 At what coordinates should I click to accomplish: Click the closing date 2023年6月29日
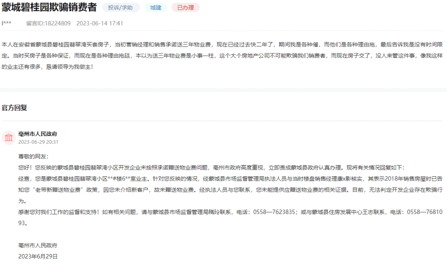(x=38, y=257)
